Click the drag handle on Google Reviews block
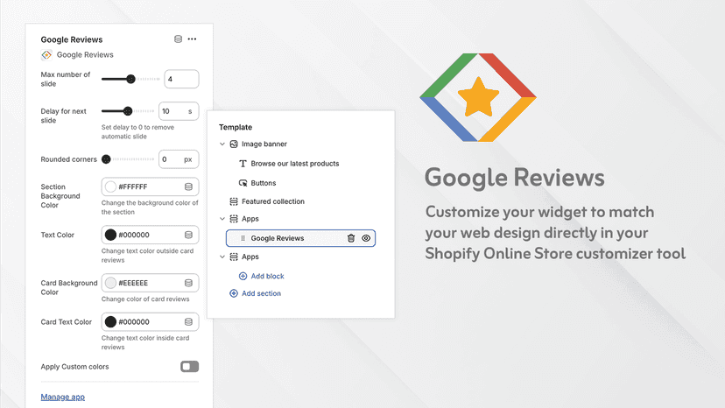This screenshot has height=408, width=725. [x=243, y=238]
